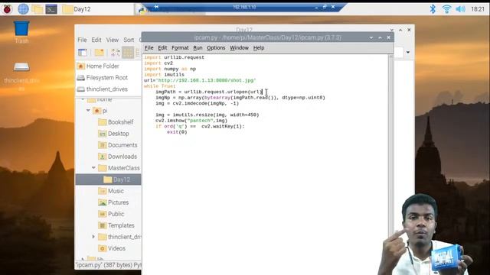Open the Raspberry Pi main menu
The height and width of the screenshot is (275, 490).
[x=7, y=9]
